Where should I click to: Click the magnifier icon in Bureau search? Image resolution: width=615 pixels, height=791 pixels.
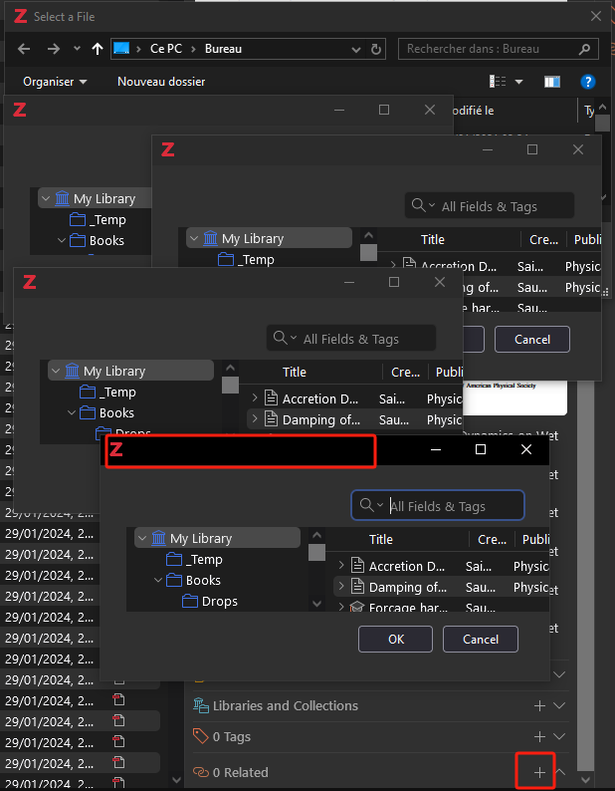coord(584,49)
